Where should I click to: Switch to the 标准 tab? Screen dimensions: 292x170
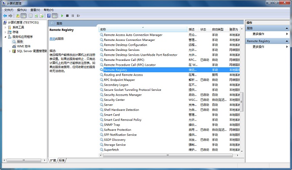click(x=61, y=160)
